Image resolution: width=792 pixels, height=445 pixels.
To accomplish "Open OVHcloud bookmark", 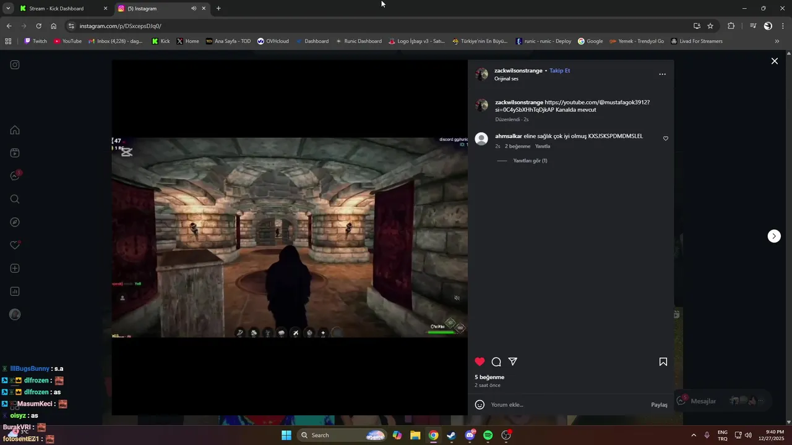I will (273, 41).
